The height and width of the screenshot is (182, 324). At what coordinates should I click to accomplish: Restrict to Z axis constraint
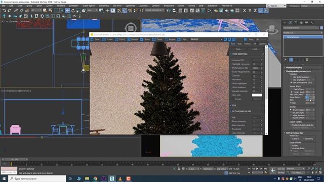(255, 10)
